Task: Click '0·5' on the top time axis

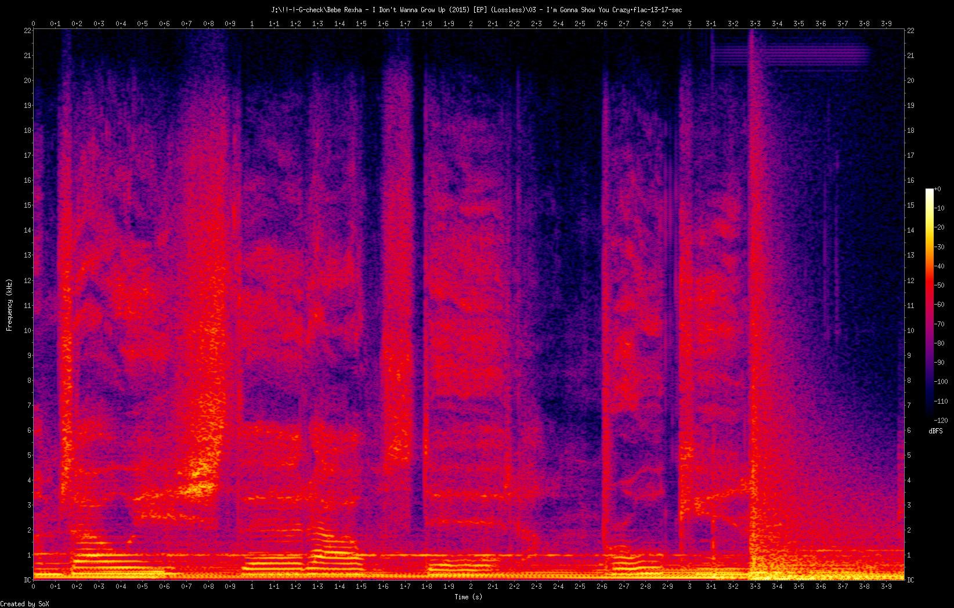Action: pos(143,24)
